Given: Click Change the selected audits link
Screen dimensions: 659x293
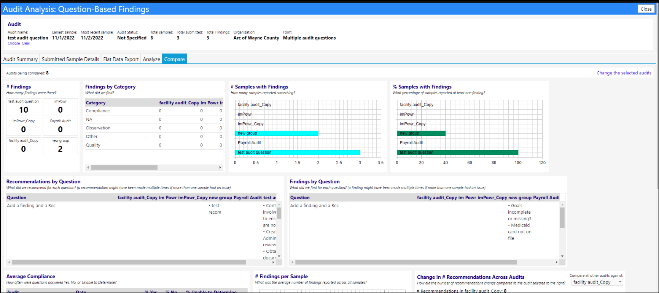Looking at the screenshot, I should [x=624, y=73].
